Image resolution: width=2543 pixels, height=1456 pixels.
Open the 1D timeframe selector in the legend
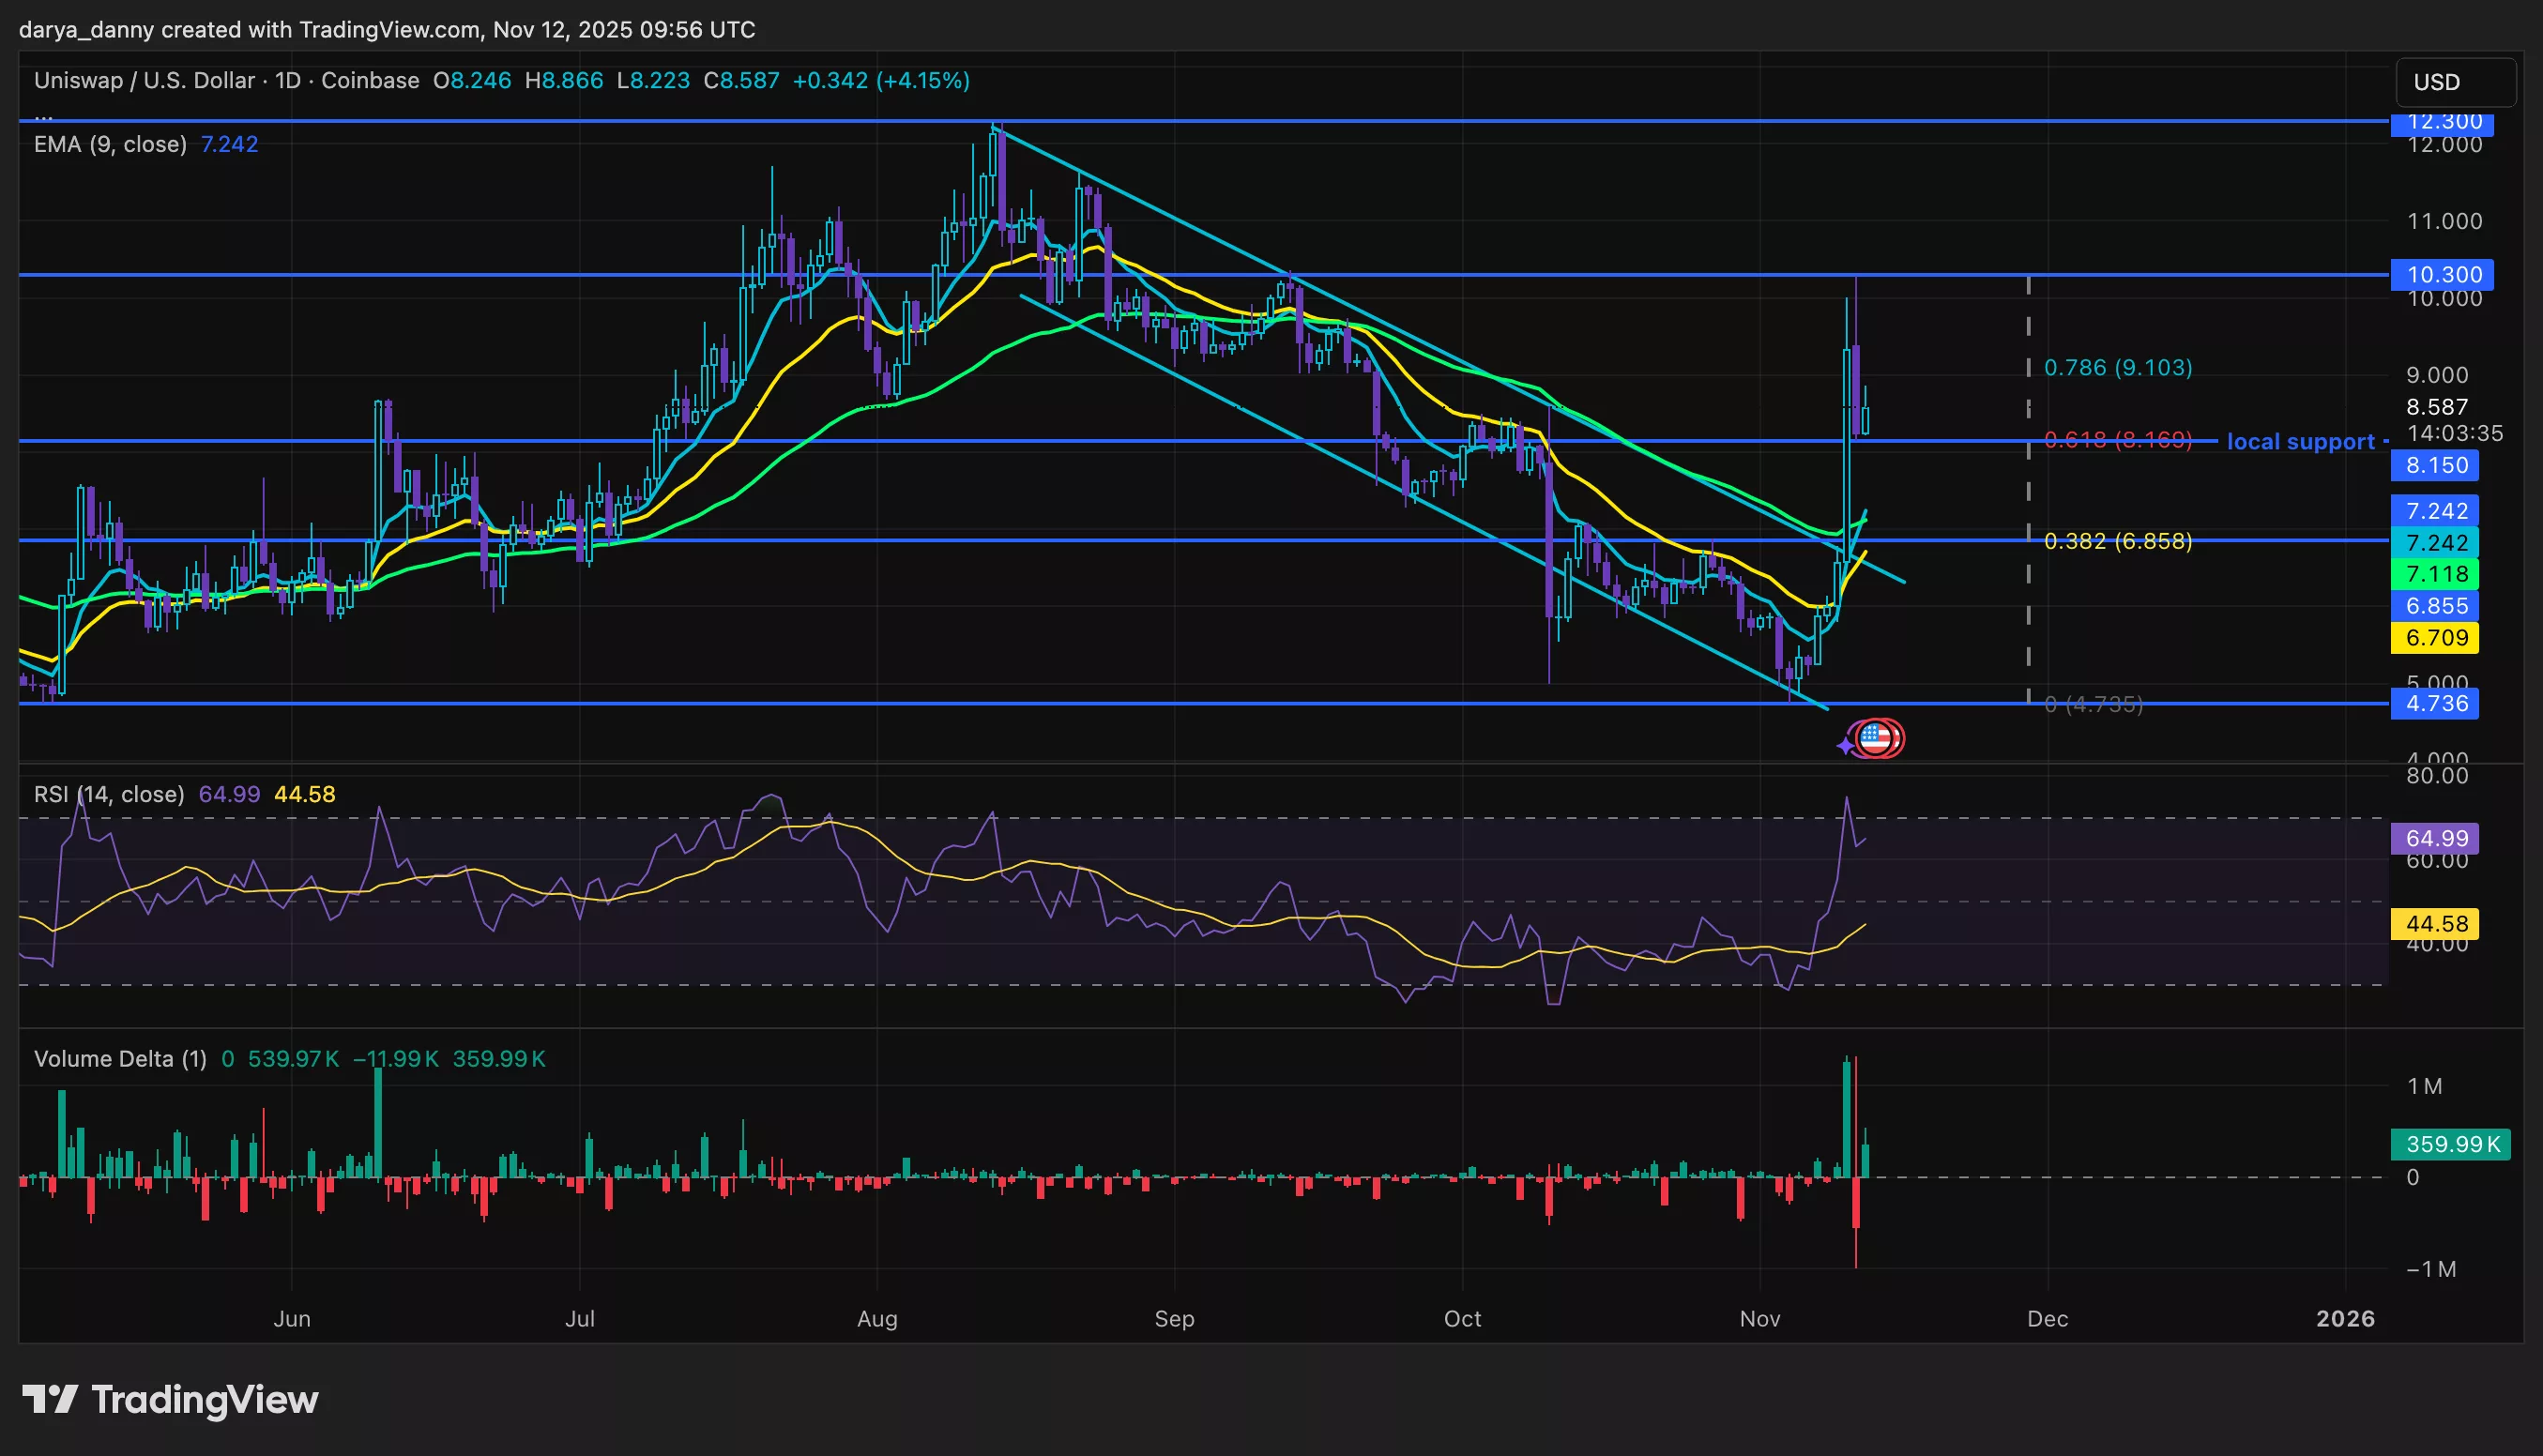pos(286,81)
